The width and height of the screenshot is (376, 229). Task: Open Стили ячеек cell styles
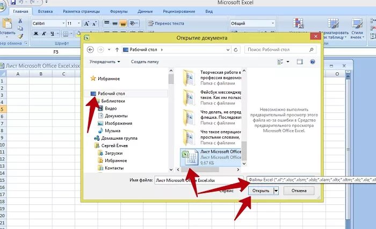click(x=357, y=29)
